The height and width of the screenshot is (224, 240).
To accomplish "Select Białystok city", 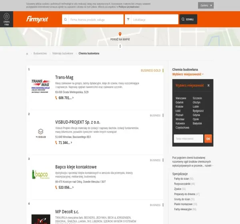I will (x=197, y=124).
